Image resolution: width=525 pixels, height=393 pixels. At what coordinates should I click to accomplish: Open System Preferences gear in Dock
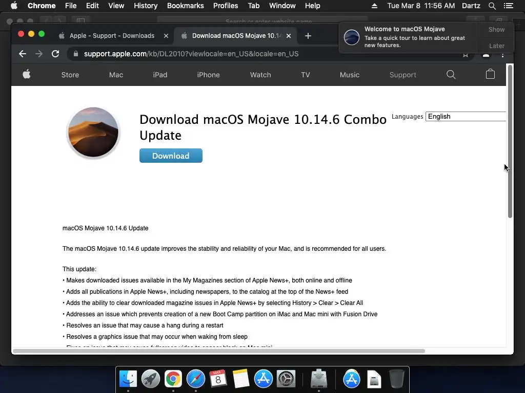[x=286, y=379]
